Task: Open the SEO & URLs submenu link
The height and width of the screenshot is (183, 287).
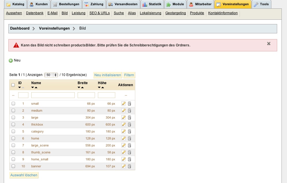Action: [100, 13]
